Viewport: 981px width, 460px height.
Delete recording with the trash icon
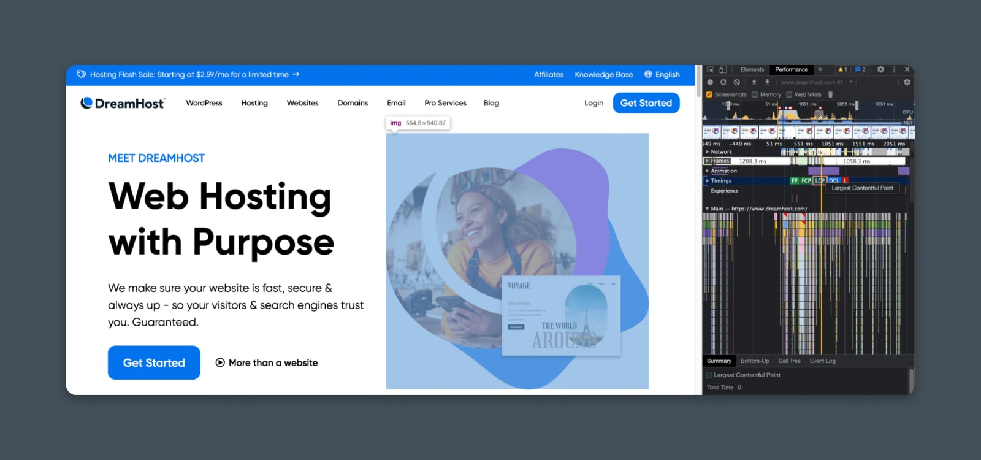830,94
